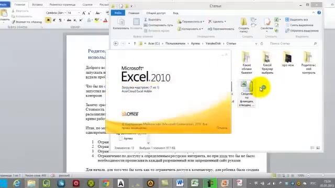The width and height of the screenshot is (335, 188).
Task: Click Копировать in Explorer ribbon
Action: pos(121,24)
